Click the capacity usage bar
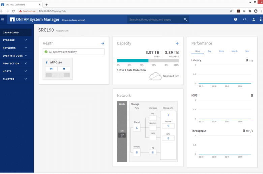 click(148, 61)
